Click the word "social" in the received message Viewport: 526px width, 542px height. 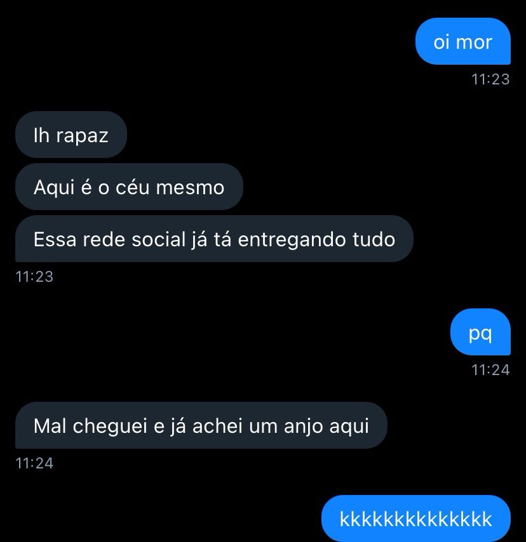tap(158, 239)
